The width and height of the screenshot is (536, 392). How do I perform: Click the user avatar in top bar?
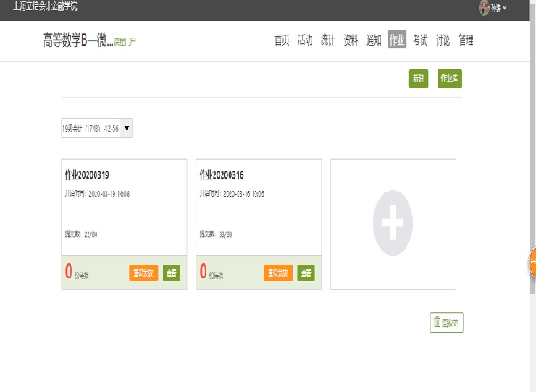[483, 7]
